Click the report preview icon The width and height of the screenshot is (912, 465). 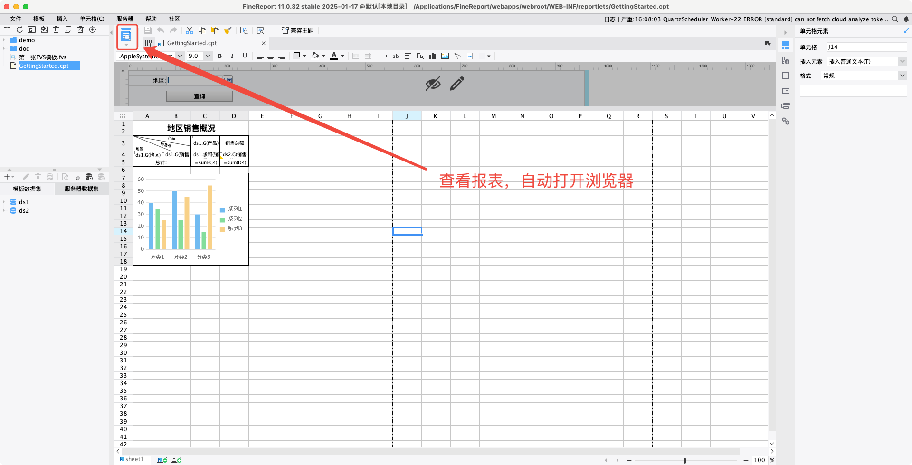(126, 35)
